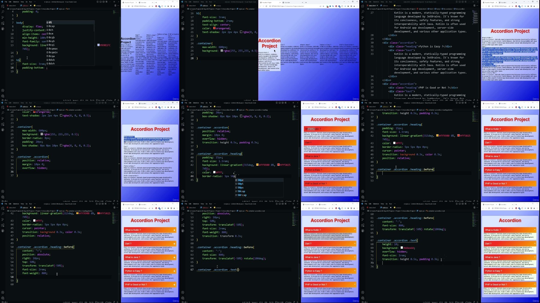The height and width of the screenshot is (303, 540).
Task: Split editor right in window with 0cqmax suggestions
Action: (x=115, y=5)
